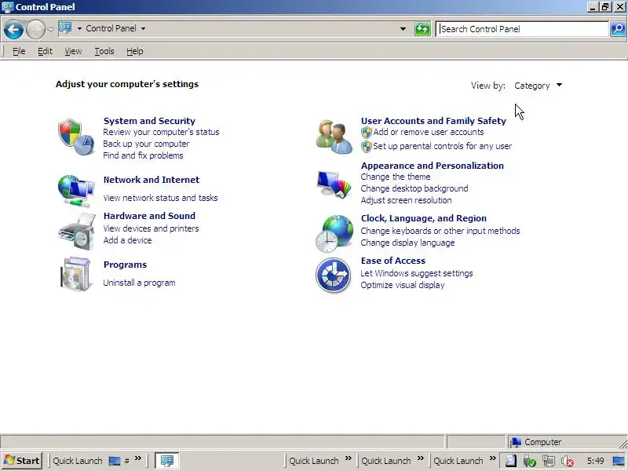The width and height of the screenshot is (628, 471).
Task: Open View network status and tasks
Action: (x=160, y=198)
